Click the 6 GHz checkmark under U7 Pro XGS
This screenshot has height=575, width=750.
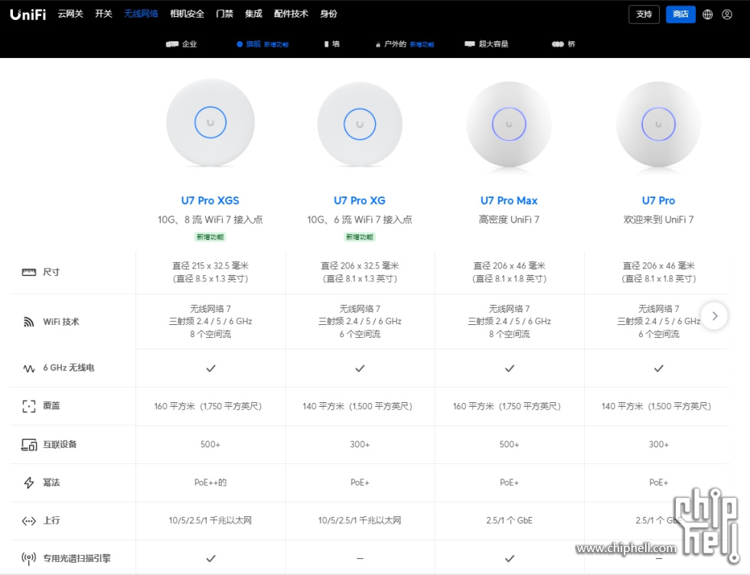tap(211, 369)
